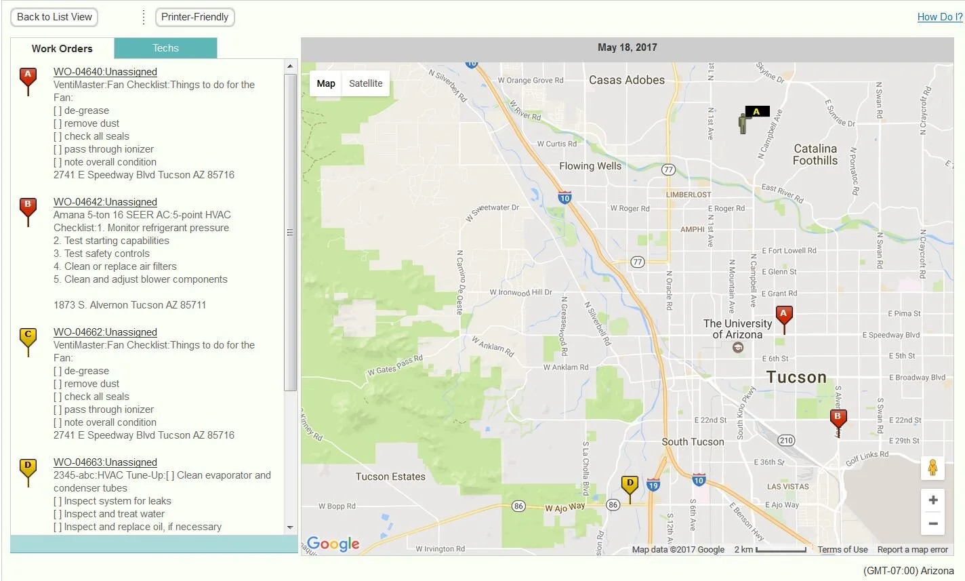Click red pin A in work order list
Viewport: 965px width, 581px height.
[28, 81]
